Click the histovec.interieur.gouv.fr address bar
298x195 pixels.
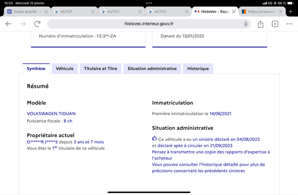coord(149,24)
